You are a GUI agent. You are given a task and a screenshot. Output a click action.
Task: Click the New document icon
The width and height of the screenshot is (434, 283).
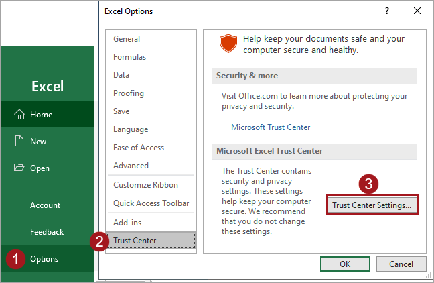point(19,141)
